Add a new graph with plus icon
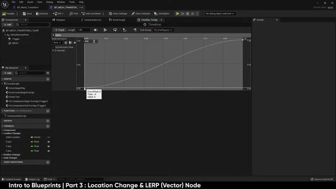This screenshot has width=336, height=189. pyautogui.click(x=48, y=79)
